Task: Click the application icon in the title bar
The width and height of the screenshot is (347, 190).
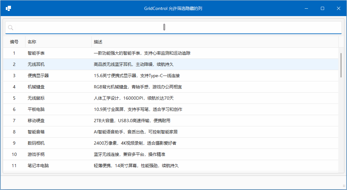Action: pos(9,8)
